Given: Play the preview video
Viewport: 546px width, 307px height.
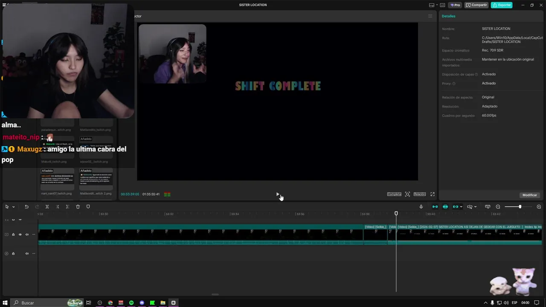Looking at the screenshot, I should tap(278, 194).
